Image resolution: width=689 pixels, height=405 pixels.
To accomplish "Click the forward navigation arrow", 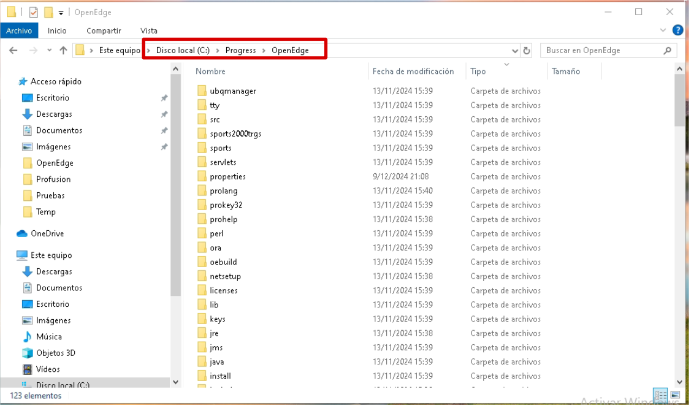I will (33, 50).
